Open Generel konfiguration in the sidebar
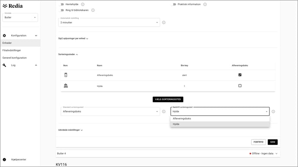This screenshot has width=298, height=167. (x=14, y=58)
